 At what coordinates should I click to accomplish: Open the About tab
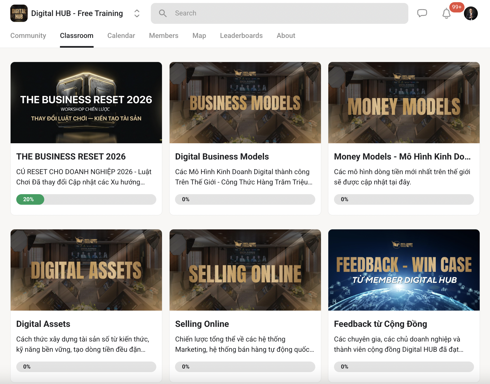(286, 35)
